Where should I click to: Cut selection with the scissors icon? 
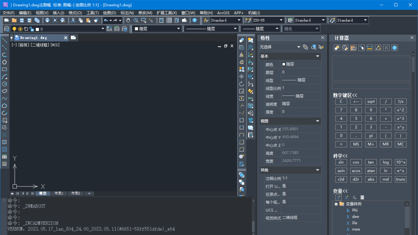click(73, 20)
